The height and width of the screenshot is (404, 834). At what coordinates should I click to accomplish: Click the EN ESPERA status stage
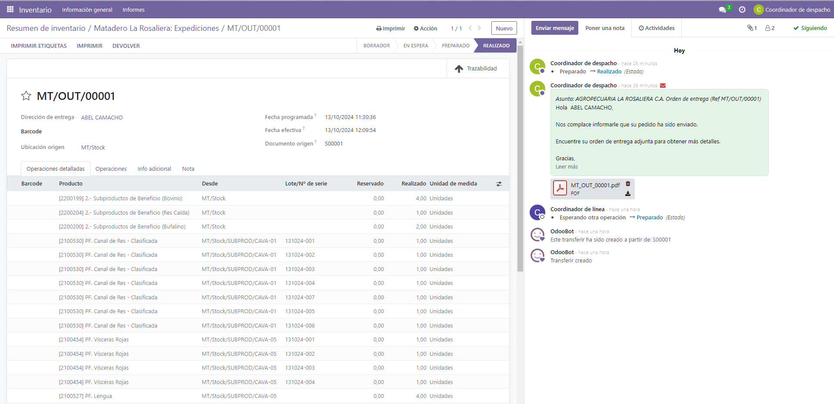click(x=416, y=46)
